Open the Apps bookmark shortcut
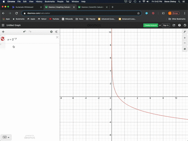 coord(6,19)
